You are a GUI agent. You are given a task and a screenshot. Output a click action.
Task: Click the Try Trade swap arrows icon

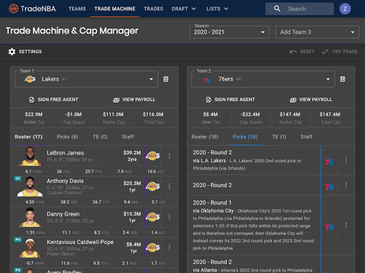(x=325, y=52)
